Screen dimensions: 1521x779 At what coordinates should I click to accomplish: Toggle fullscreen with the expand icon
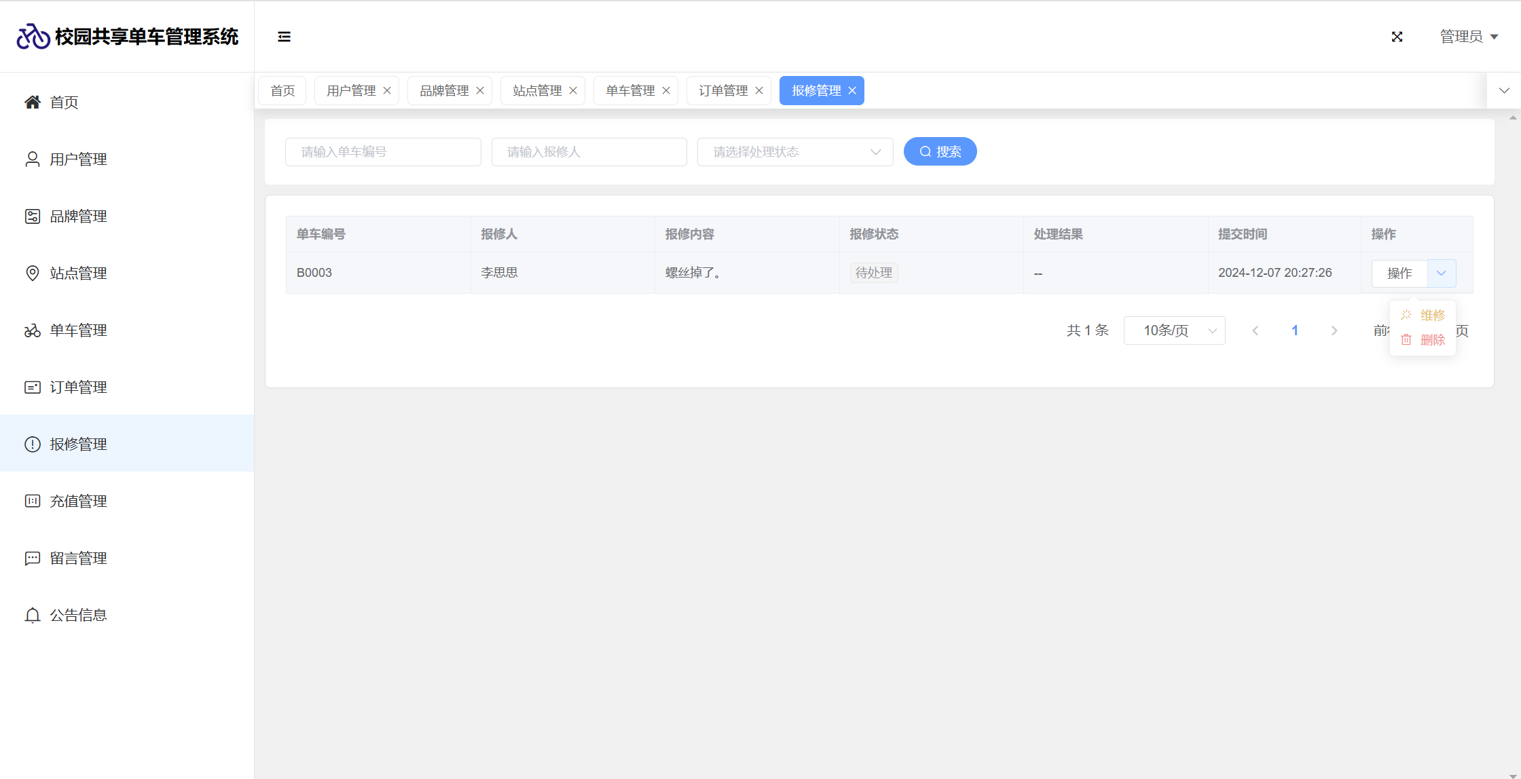coord(1397,37)
